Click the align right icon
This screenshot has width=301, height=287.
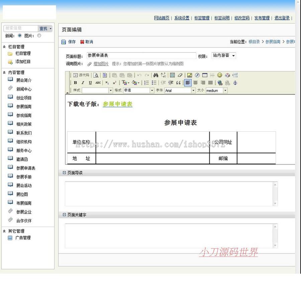(x=203, y=83)
